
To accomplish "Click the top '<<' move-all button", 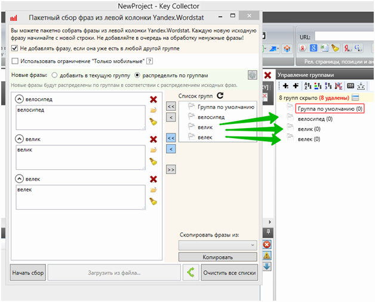I will 171,106.
